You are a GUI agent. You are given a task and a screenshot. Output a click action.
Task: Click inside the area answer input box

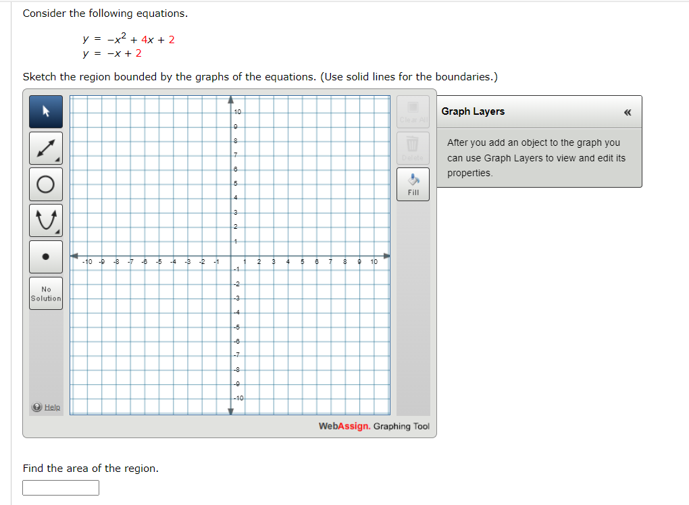tap(60, 487)
